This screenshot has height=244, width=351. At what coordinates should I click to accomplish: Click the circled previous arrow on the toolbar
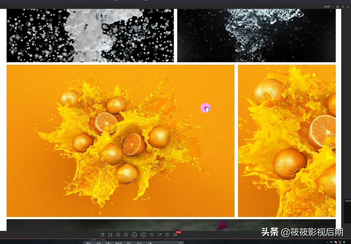(x=134, y=234)
